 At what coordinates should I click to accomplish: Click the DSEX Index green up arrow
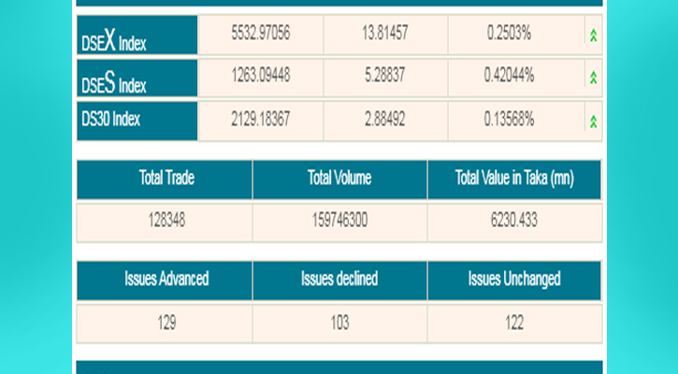(x=593, y=36)
